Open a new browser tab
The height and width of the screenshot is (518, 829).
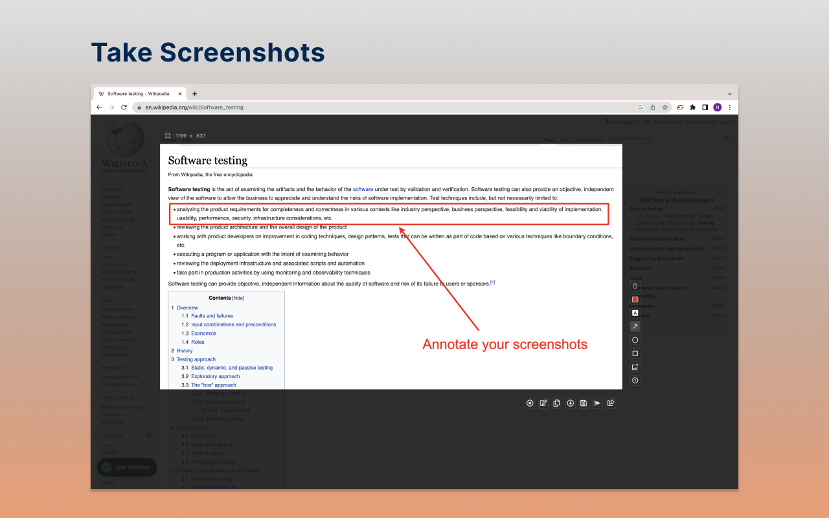tap(194, 94)
